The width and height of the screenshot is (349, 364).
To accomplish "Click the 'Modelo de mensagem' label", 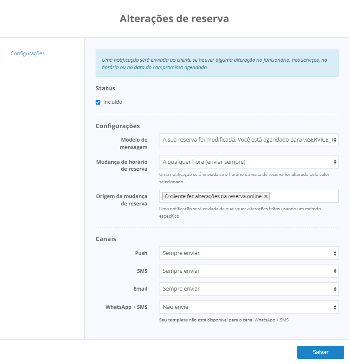I will click(x=133, y=143).
